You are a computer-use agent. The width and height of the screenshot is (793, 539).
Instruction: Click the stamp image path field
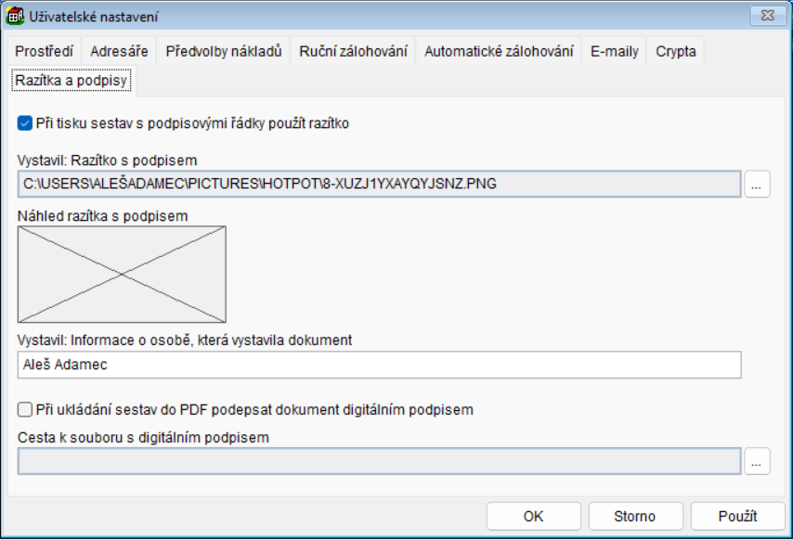(379, 184)
